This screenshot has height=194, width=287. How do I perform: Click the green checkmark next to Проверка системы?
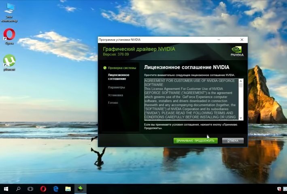point(105,68)
